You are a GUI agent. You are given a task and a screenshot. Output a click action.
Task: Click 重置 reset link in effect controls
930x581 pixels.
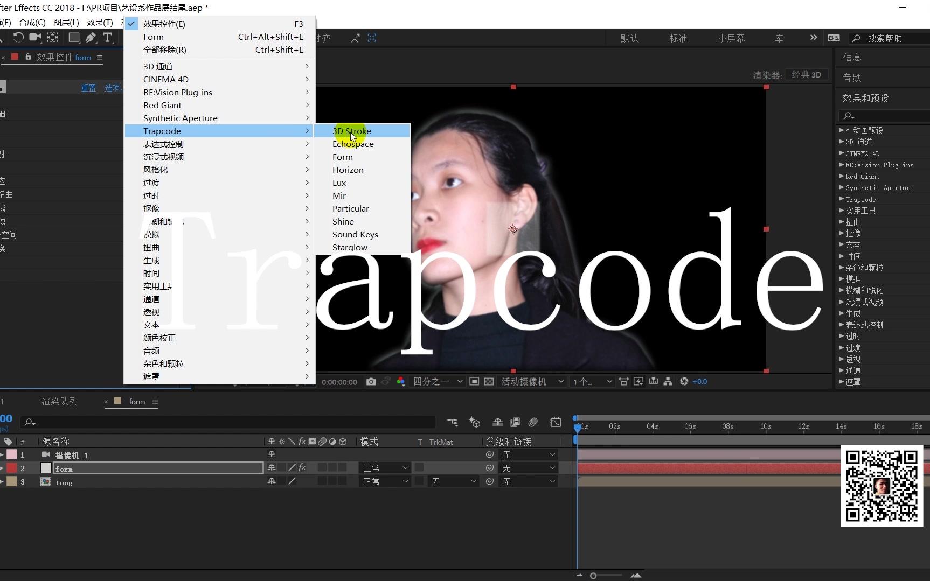[88, 88]
